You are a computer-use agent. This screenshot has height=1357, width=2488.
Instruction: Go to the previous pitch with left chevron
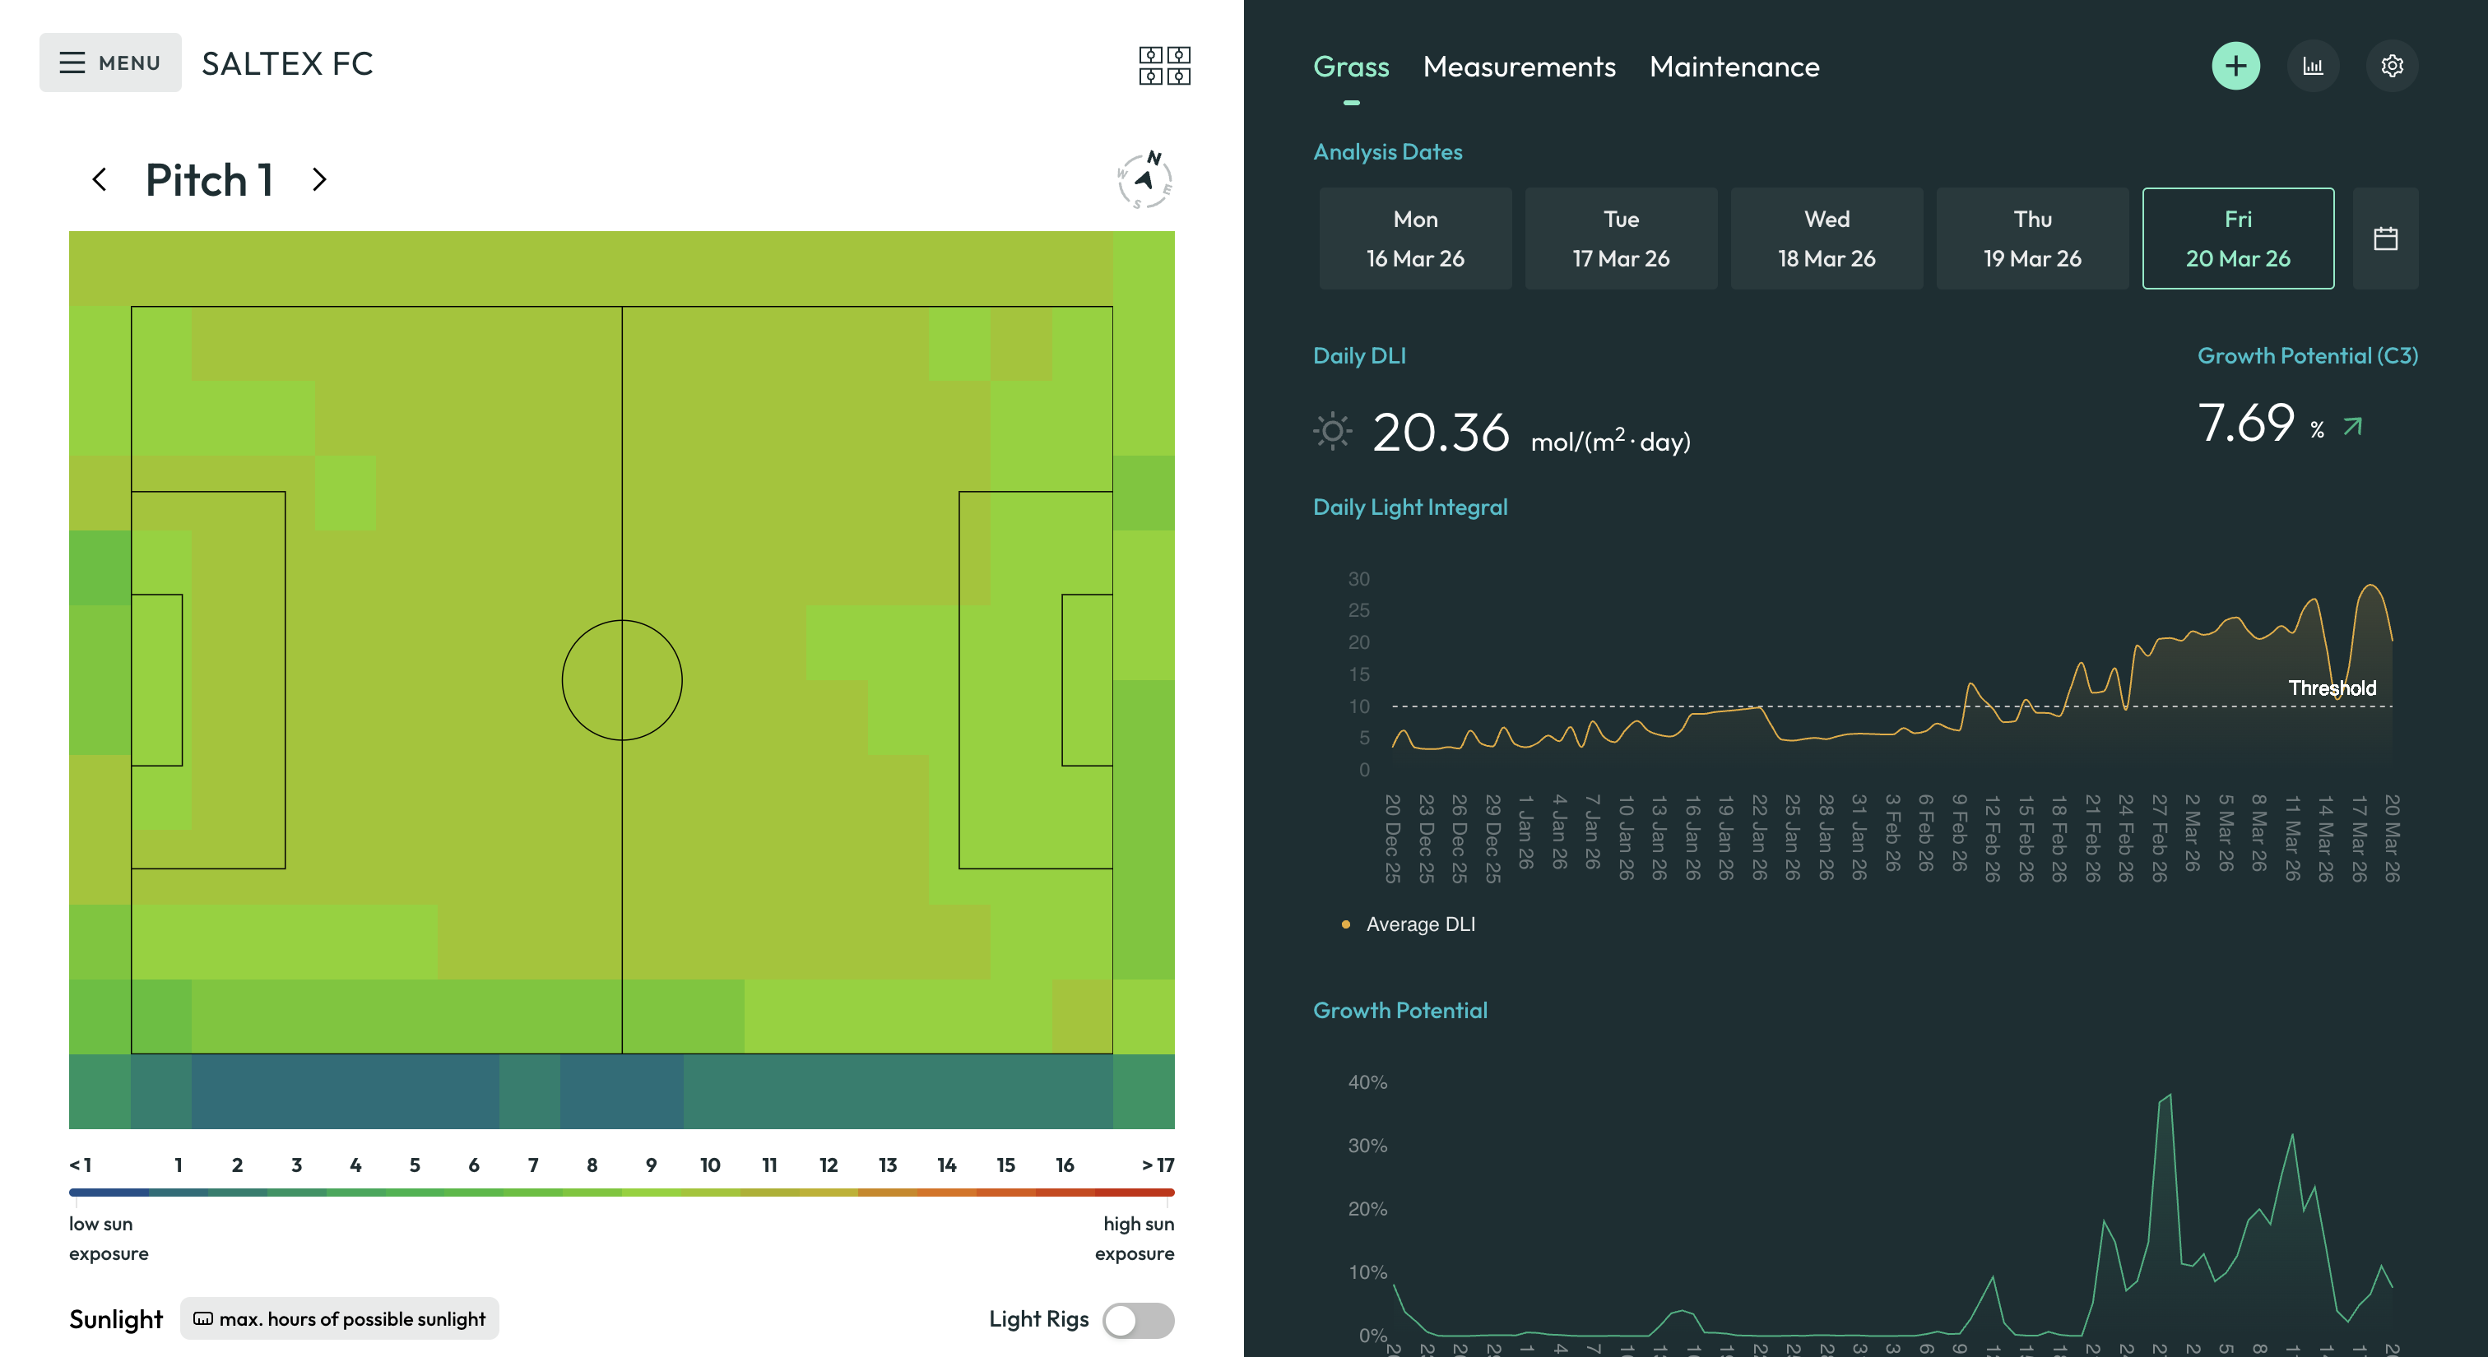(x=100, y=179)
